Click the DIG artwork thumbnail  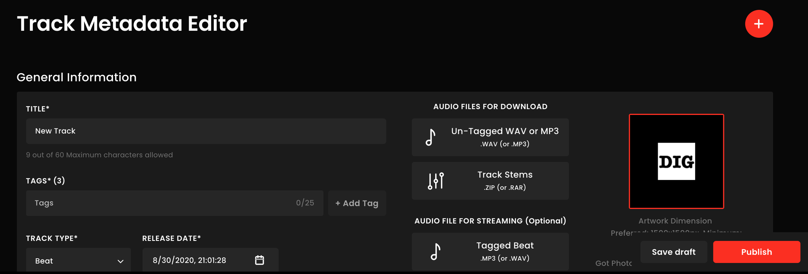[676, 161]
